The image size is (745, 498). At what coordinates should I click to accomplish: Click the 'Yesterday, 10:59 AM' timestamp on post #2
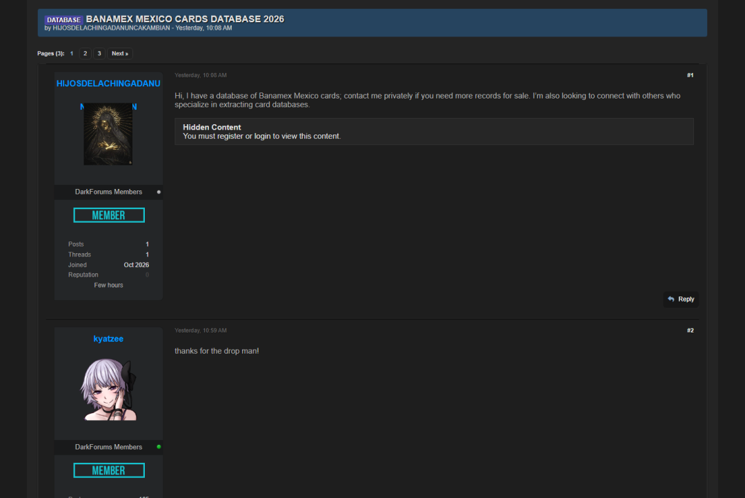click(x=201, y=330)
